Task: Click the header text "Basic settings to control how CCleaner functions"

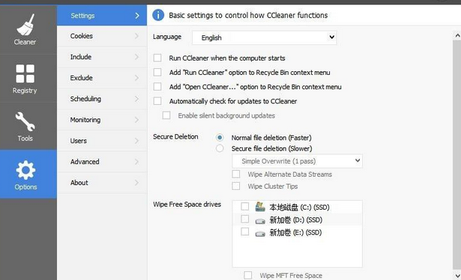Action: (248, 15)
